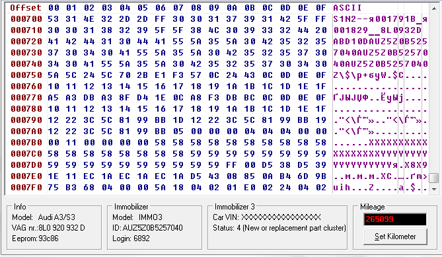This screenshot has width=442, height=257.
Task: Click the hex scrollbar up arrow
Action: point(434,9)
